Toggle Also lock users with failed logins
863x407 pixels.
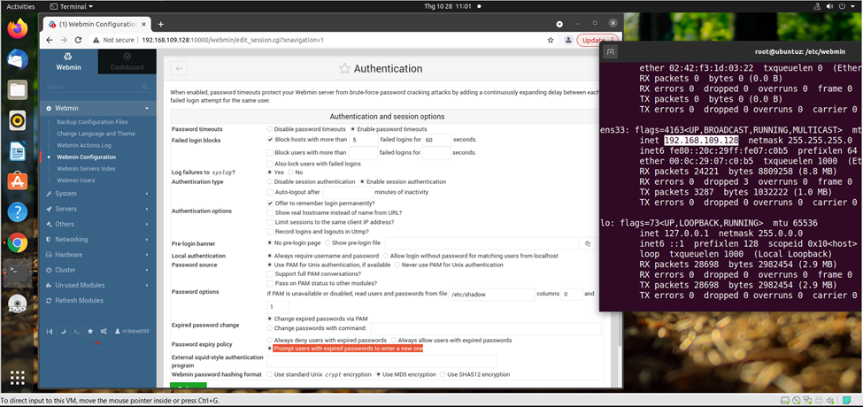pyautogui.click(x=270, y=164)
